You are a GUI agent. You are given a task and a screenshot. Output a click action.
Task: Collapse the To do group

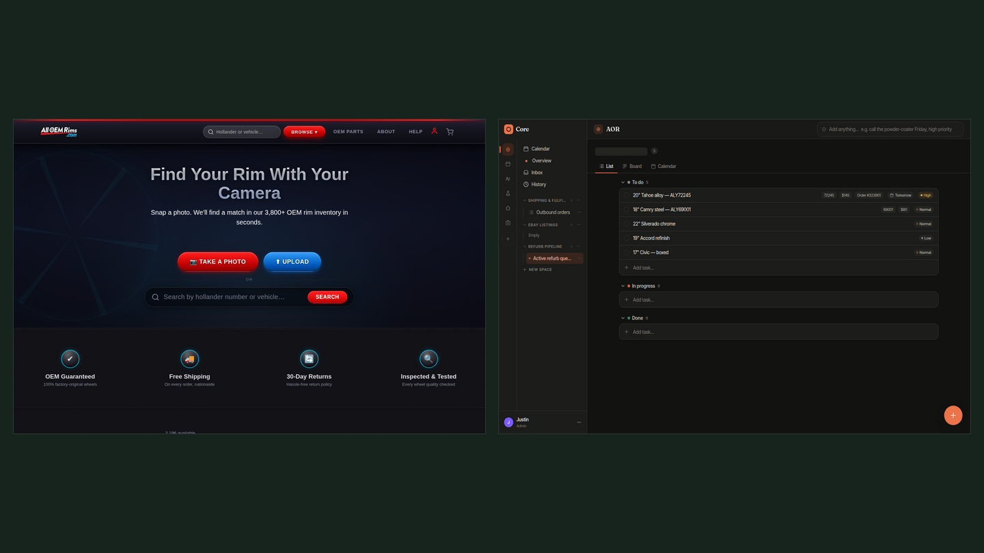point(623,182)
